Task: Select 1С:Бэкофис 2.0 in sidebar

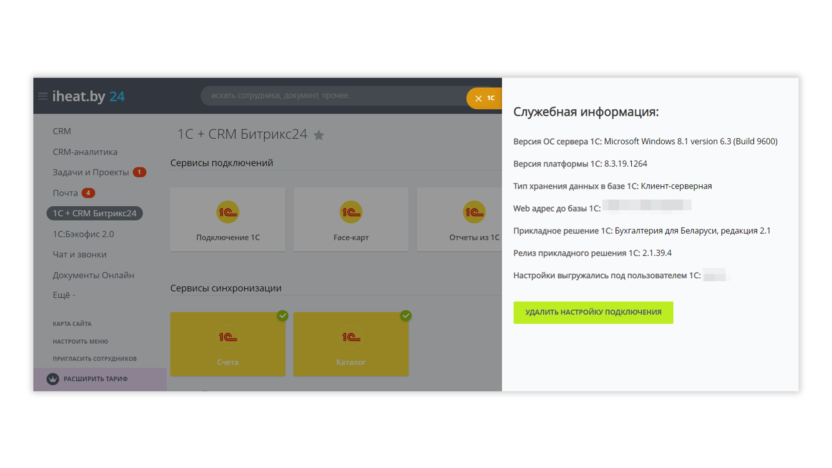Action: [83, 234]
